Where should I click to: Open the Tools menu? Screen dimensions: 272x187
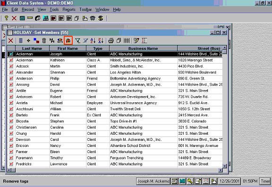tap(54, 9)
